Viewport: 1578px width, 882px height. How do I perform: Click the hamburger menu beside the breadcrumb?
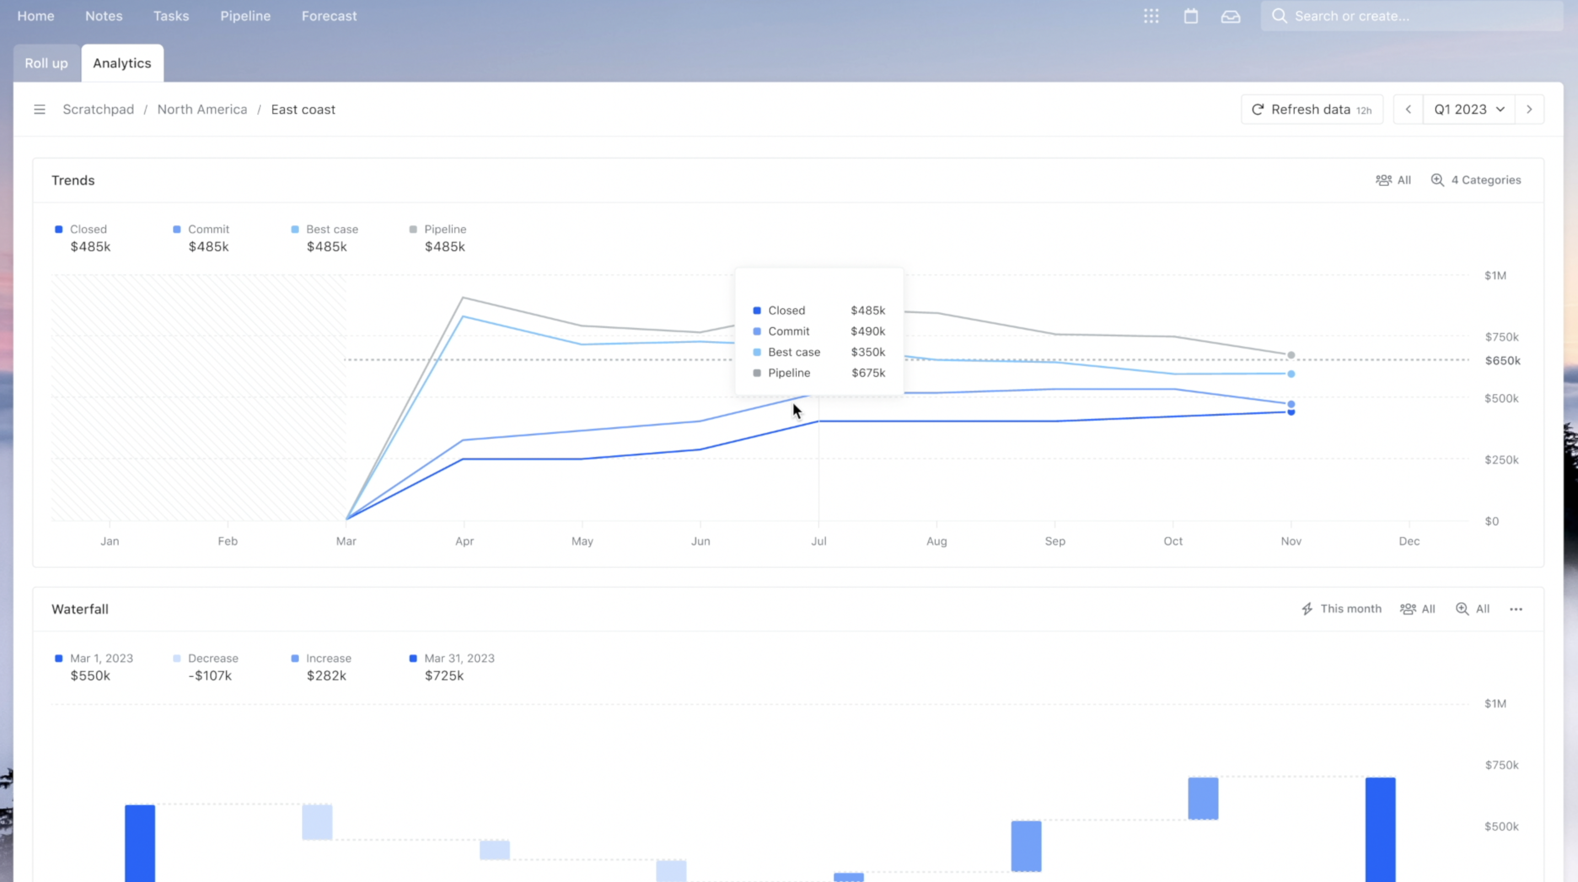pyautogui.click(x=39, y=109)
